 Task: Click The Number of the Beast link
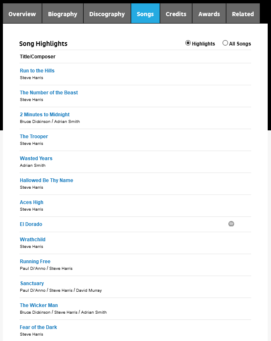(49, 93)
